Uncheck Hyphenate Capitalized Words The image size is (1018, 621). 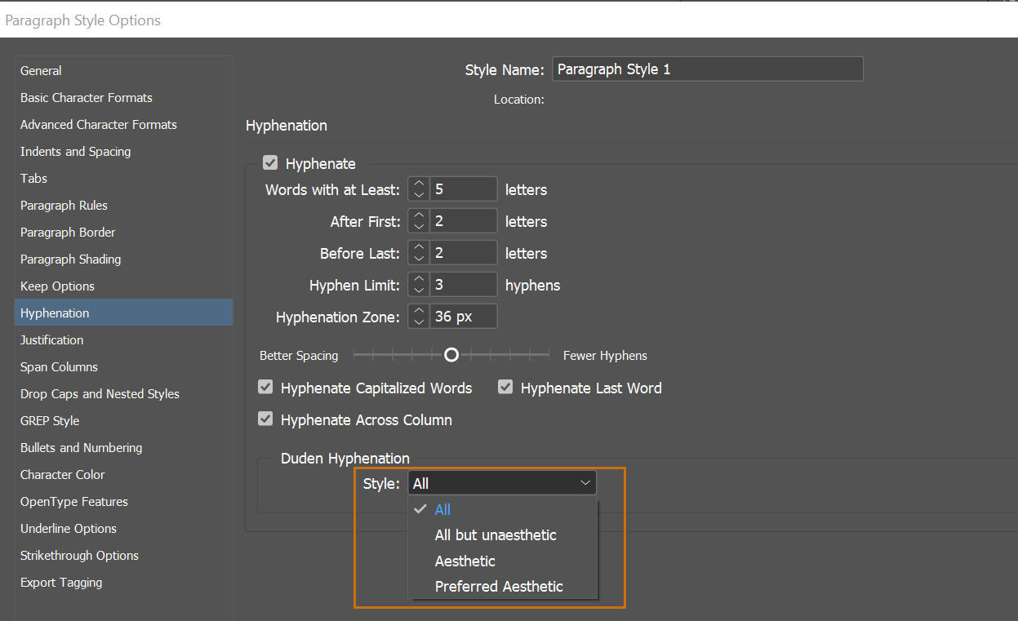265,388
